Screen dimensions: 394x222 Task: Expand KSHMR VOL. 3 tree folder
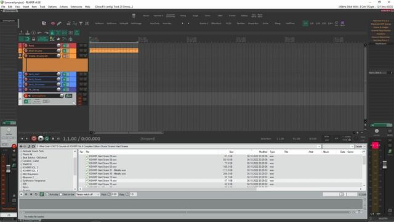pyautogui.click(x=21, y=167)
